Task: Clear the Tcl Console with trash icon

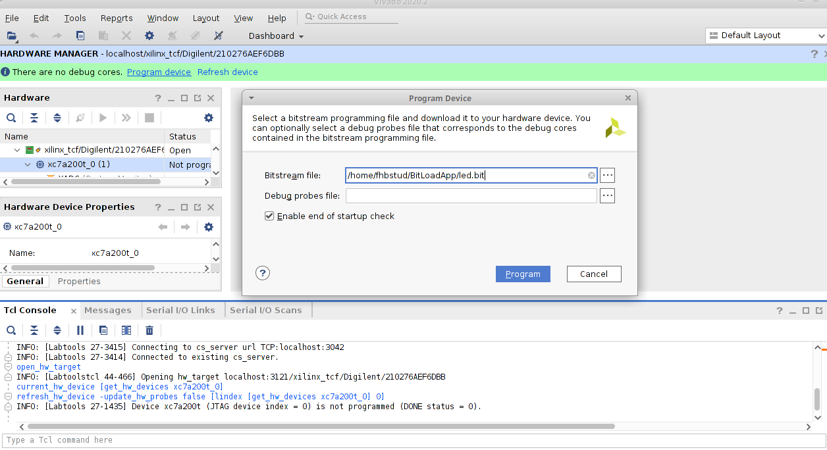Action: [149, 330]
